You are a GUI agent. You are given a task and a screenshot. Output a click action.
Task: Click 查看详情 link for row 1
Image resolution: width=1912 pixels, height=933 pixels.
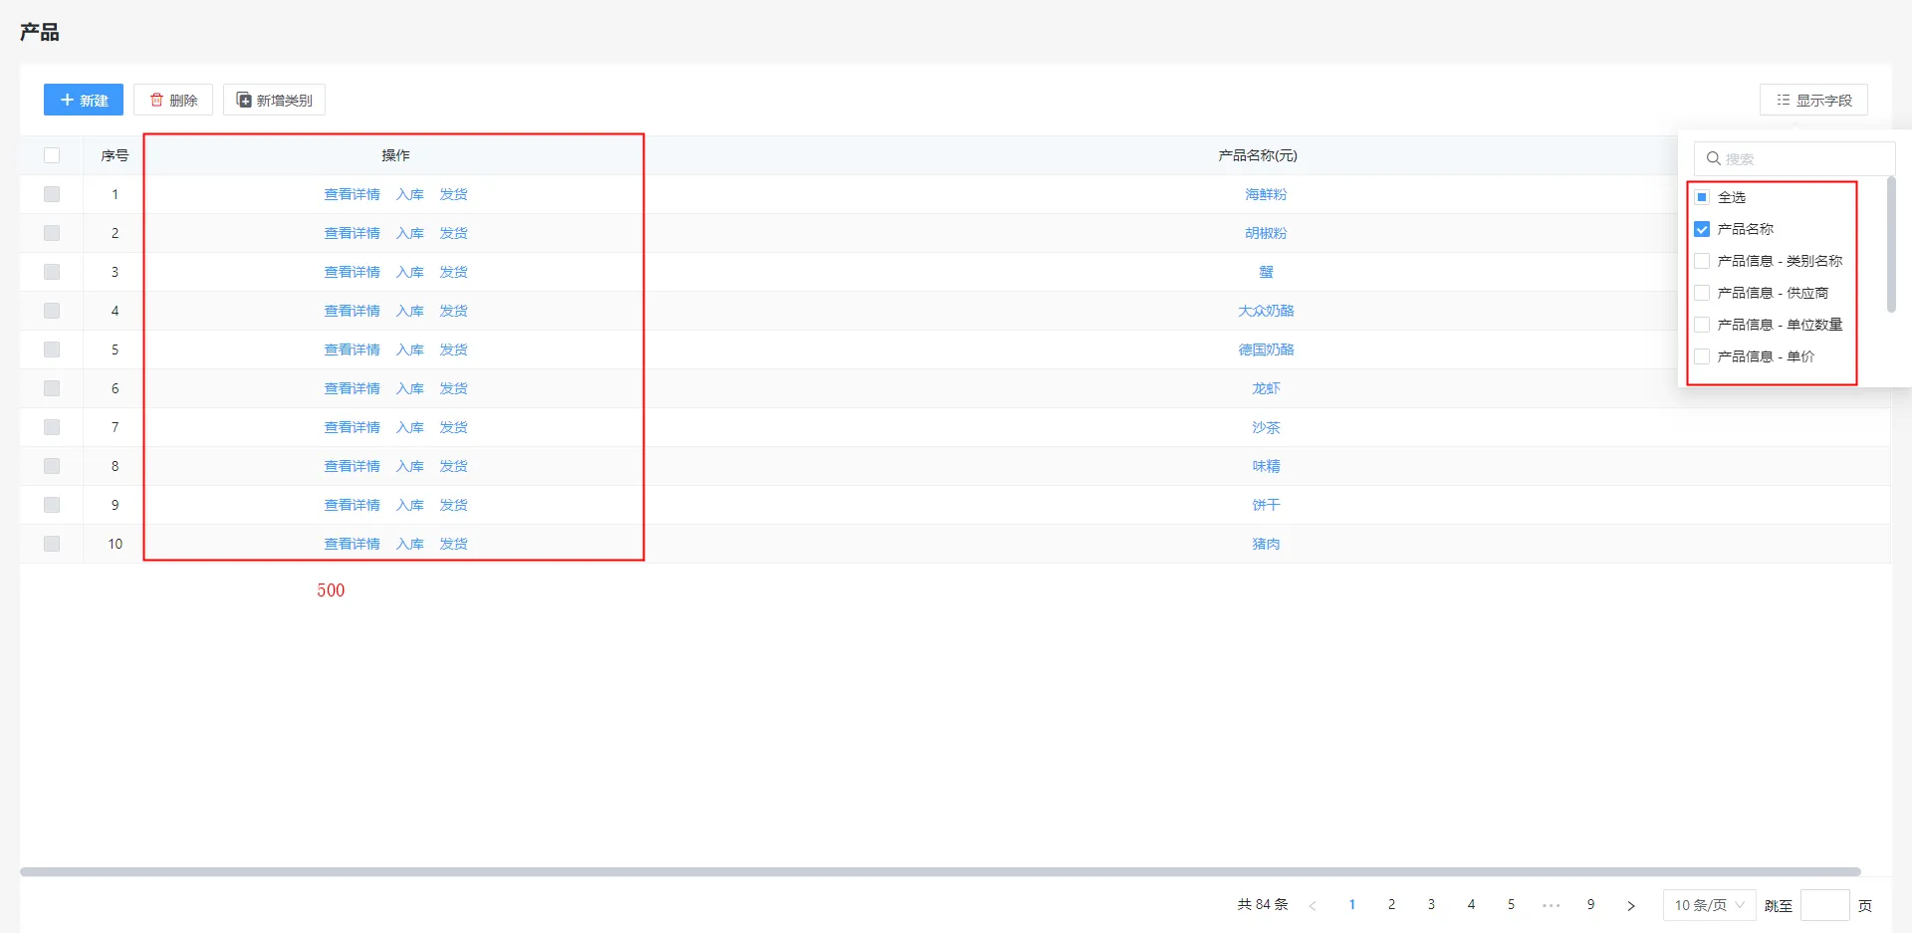[x=352, y=194]
